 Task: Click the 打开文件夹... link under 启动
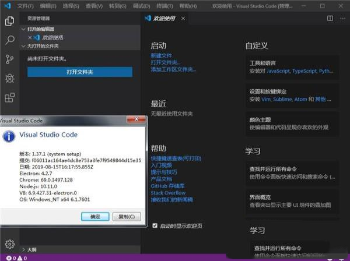pyautogui.click(x=166, y=62)
